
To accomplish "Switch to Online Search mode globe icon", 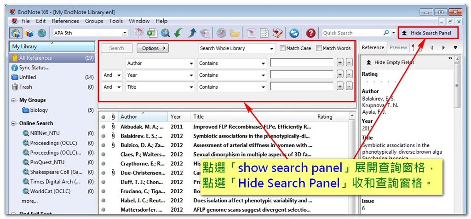I will pyautogui.click(x=42, y=33).
